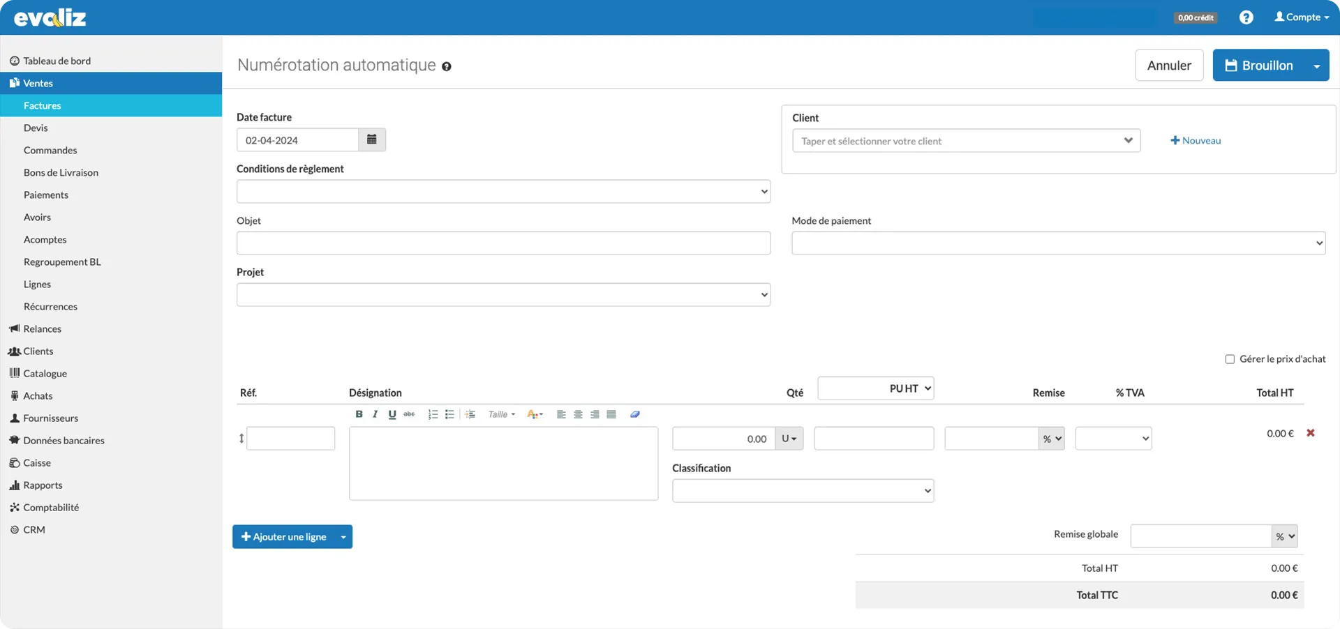1340x629 pixels.
Task: Save as Brouillon
Action: click(x=1259, y=66)
